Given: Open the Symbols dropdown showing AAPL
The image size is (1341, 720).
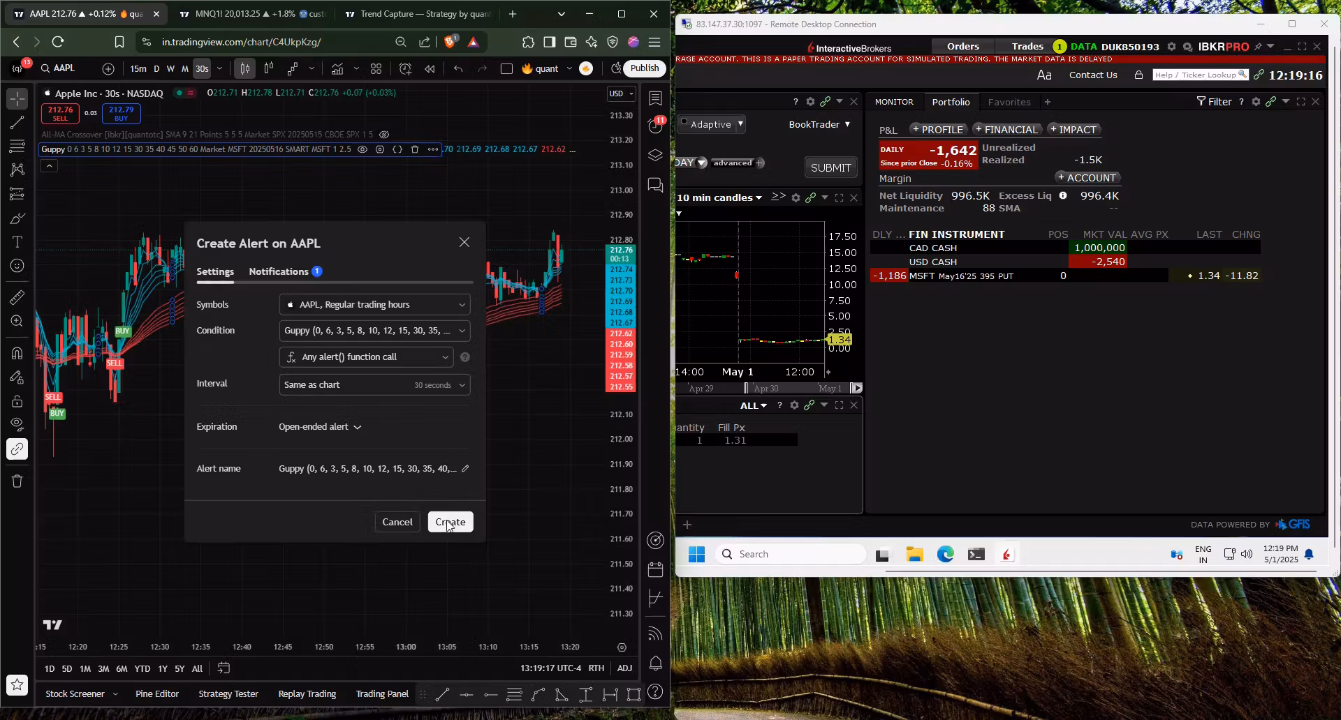Looking at the screenshot, I should click(x=374, y=304).
